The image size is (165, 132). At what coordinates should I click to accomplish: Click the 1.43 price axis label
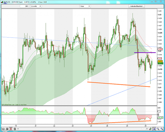coord(159,15)
